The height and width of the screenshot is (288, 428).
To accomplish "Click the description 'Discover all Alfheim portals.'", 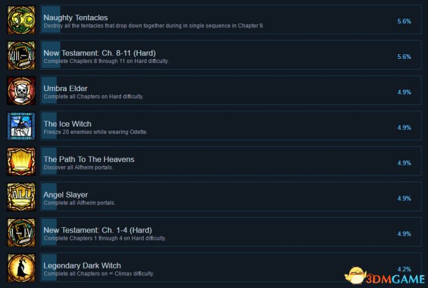I will pos(78,167).
